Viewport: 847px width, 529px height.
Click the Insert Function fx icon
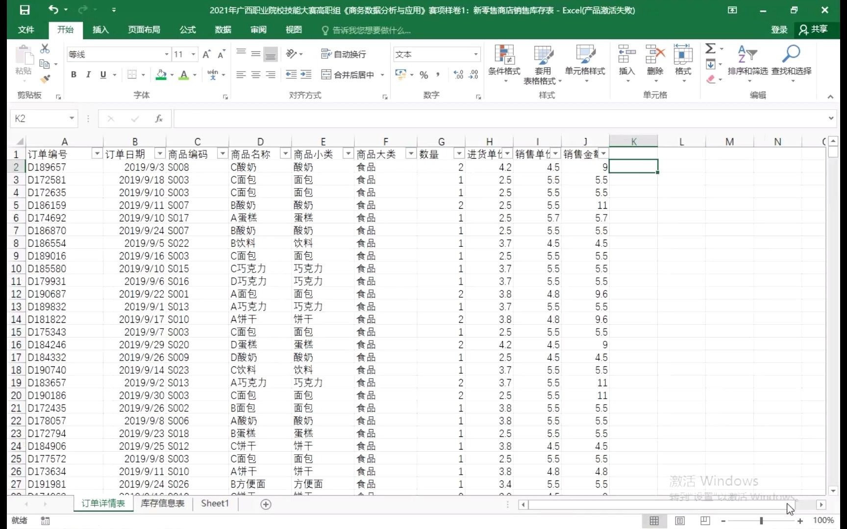(x=159, y=119)
